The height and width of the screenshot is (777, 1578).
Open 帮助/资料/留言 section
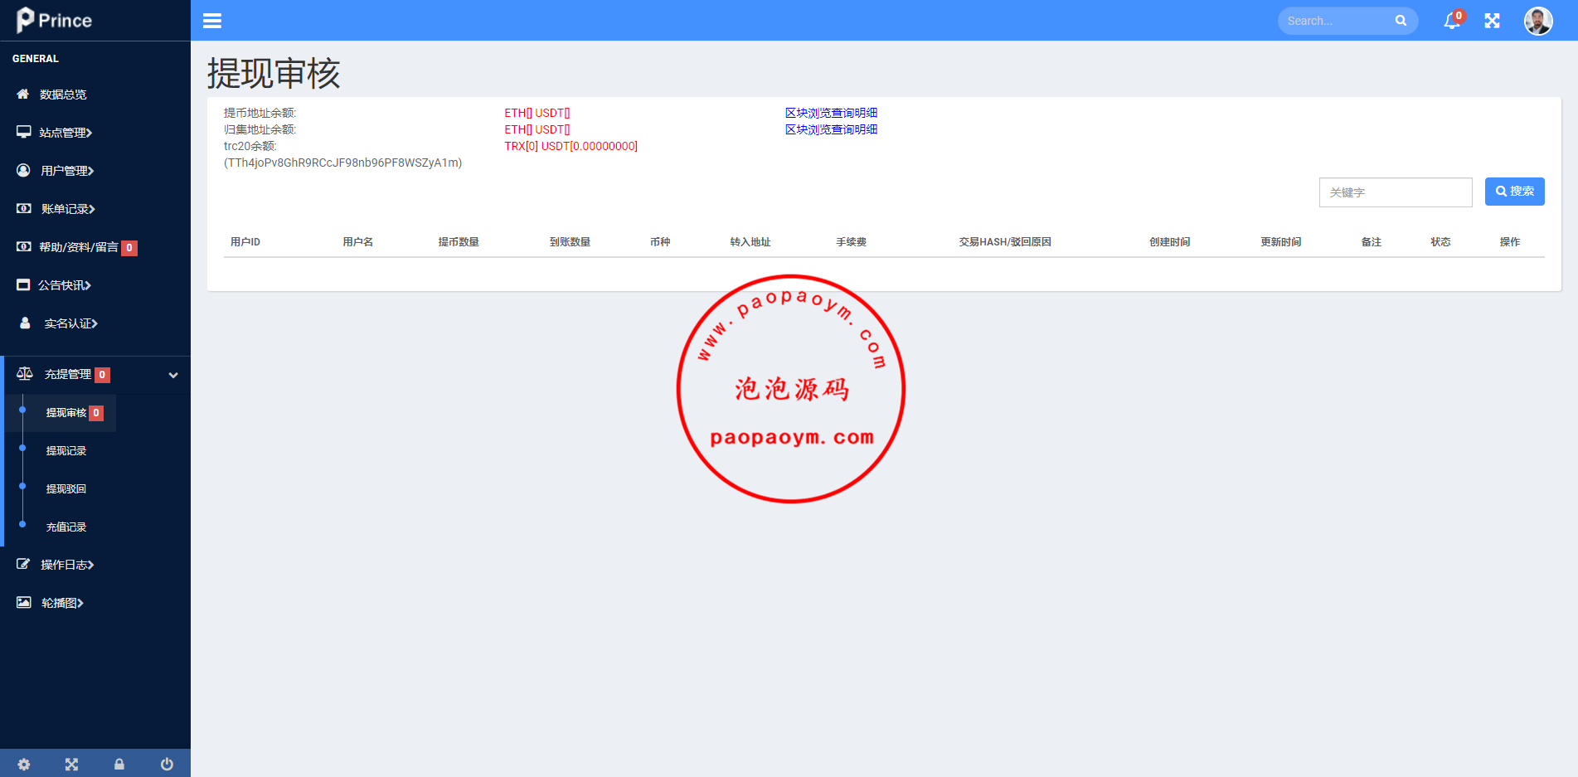click(79, 247)
